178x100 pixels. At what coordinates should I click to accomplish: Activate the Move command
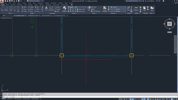(24, 7)
